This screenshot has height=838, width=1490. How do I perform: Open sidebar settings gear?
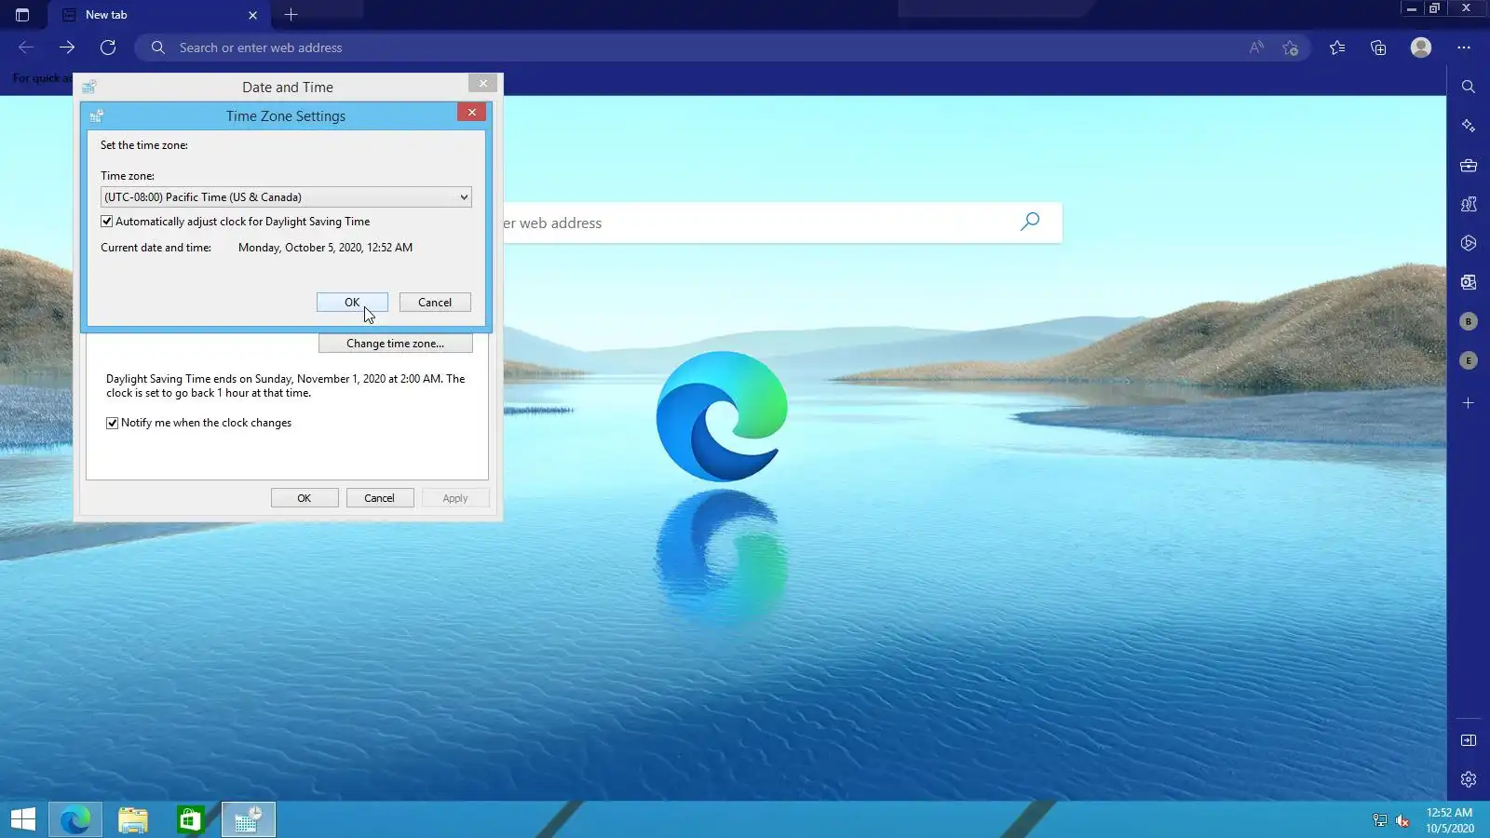1469,779
